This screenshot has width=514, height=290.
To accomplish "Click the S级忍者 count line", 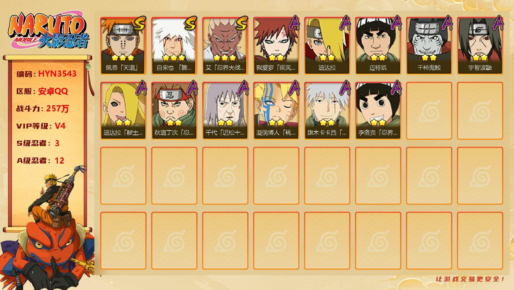I will [x=38, y=143].
